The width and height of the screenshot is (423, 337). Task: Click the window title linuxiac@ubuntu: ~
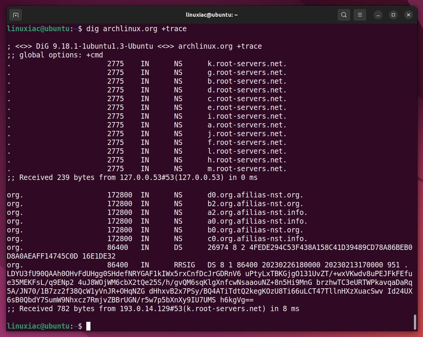click(x=212, y=15)
